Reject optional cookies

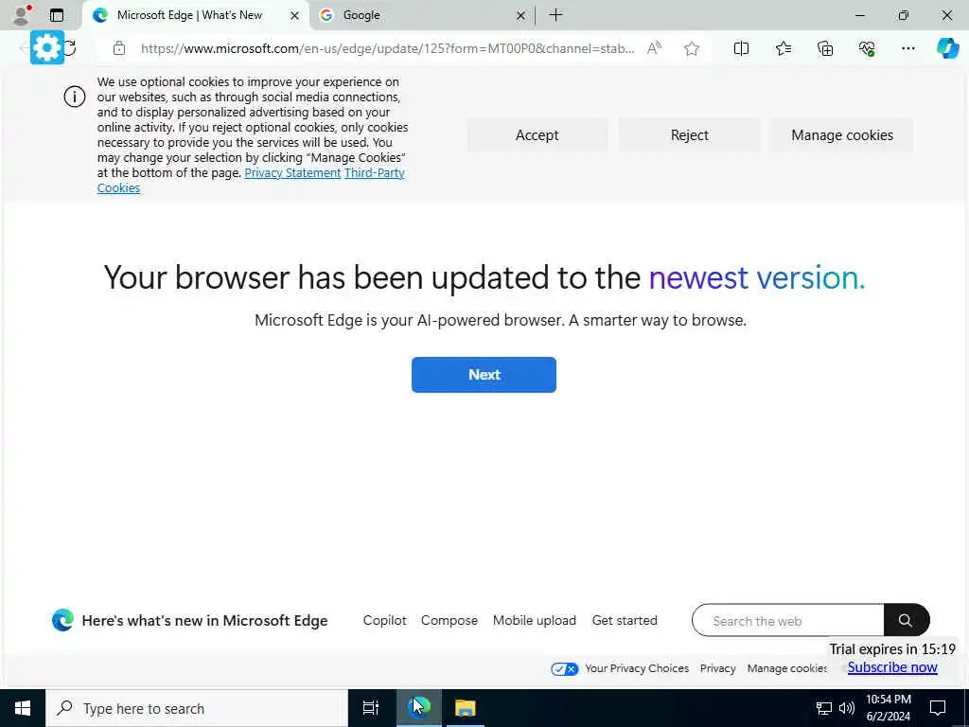click(x=690, y=134)
